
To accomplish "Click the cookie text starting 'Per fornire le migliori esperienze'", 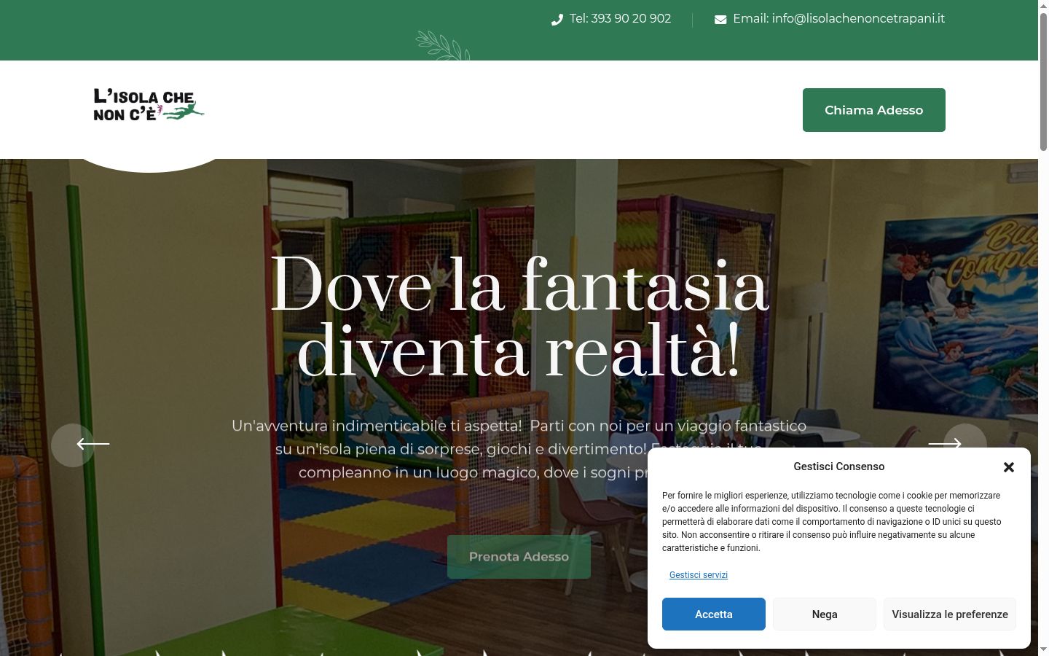I will [x=832, y=522].
